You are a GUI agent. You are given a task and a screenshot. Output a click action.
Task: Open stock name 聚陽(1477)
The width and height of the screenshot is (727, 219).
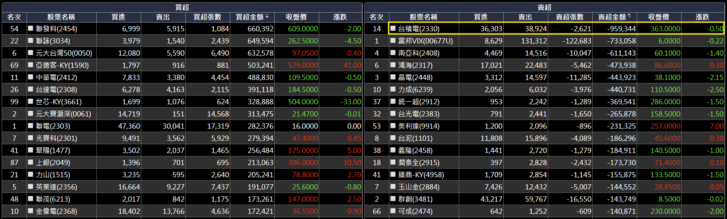(53, 150)
